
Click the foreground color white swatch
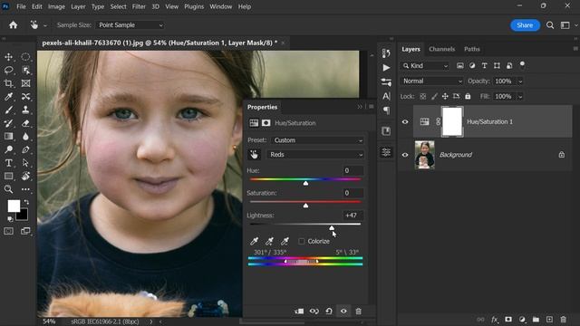14,206
